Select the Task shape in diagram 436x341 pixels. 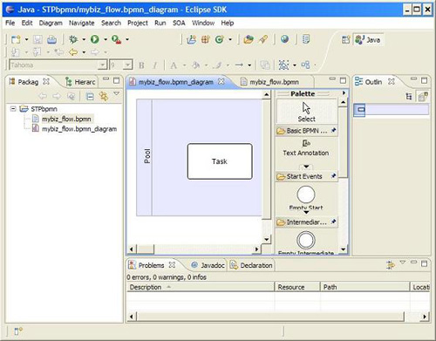220,161
